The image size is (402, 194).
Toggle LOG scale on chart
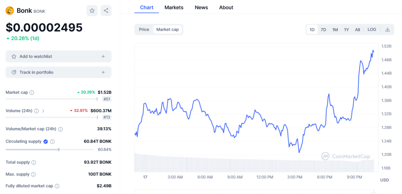pyautogui.click(x=372, y=29)
